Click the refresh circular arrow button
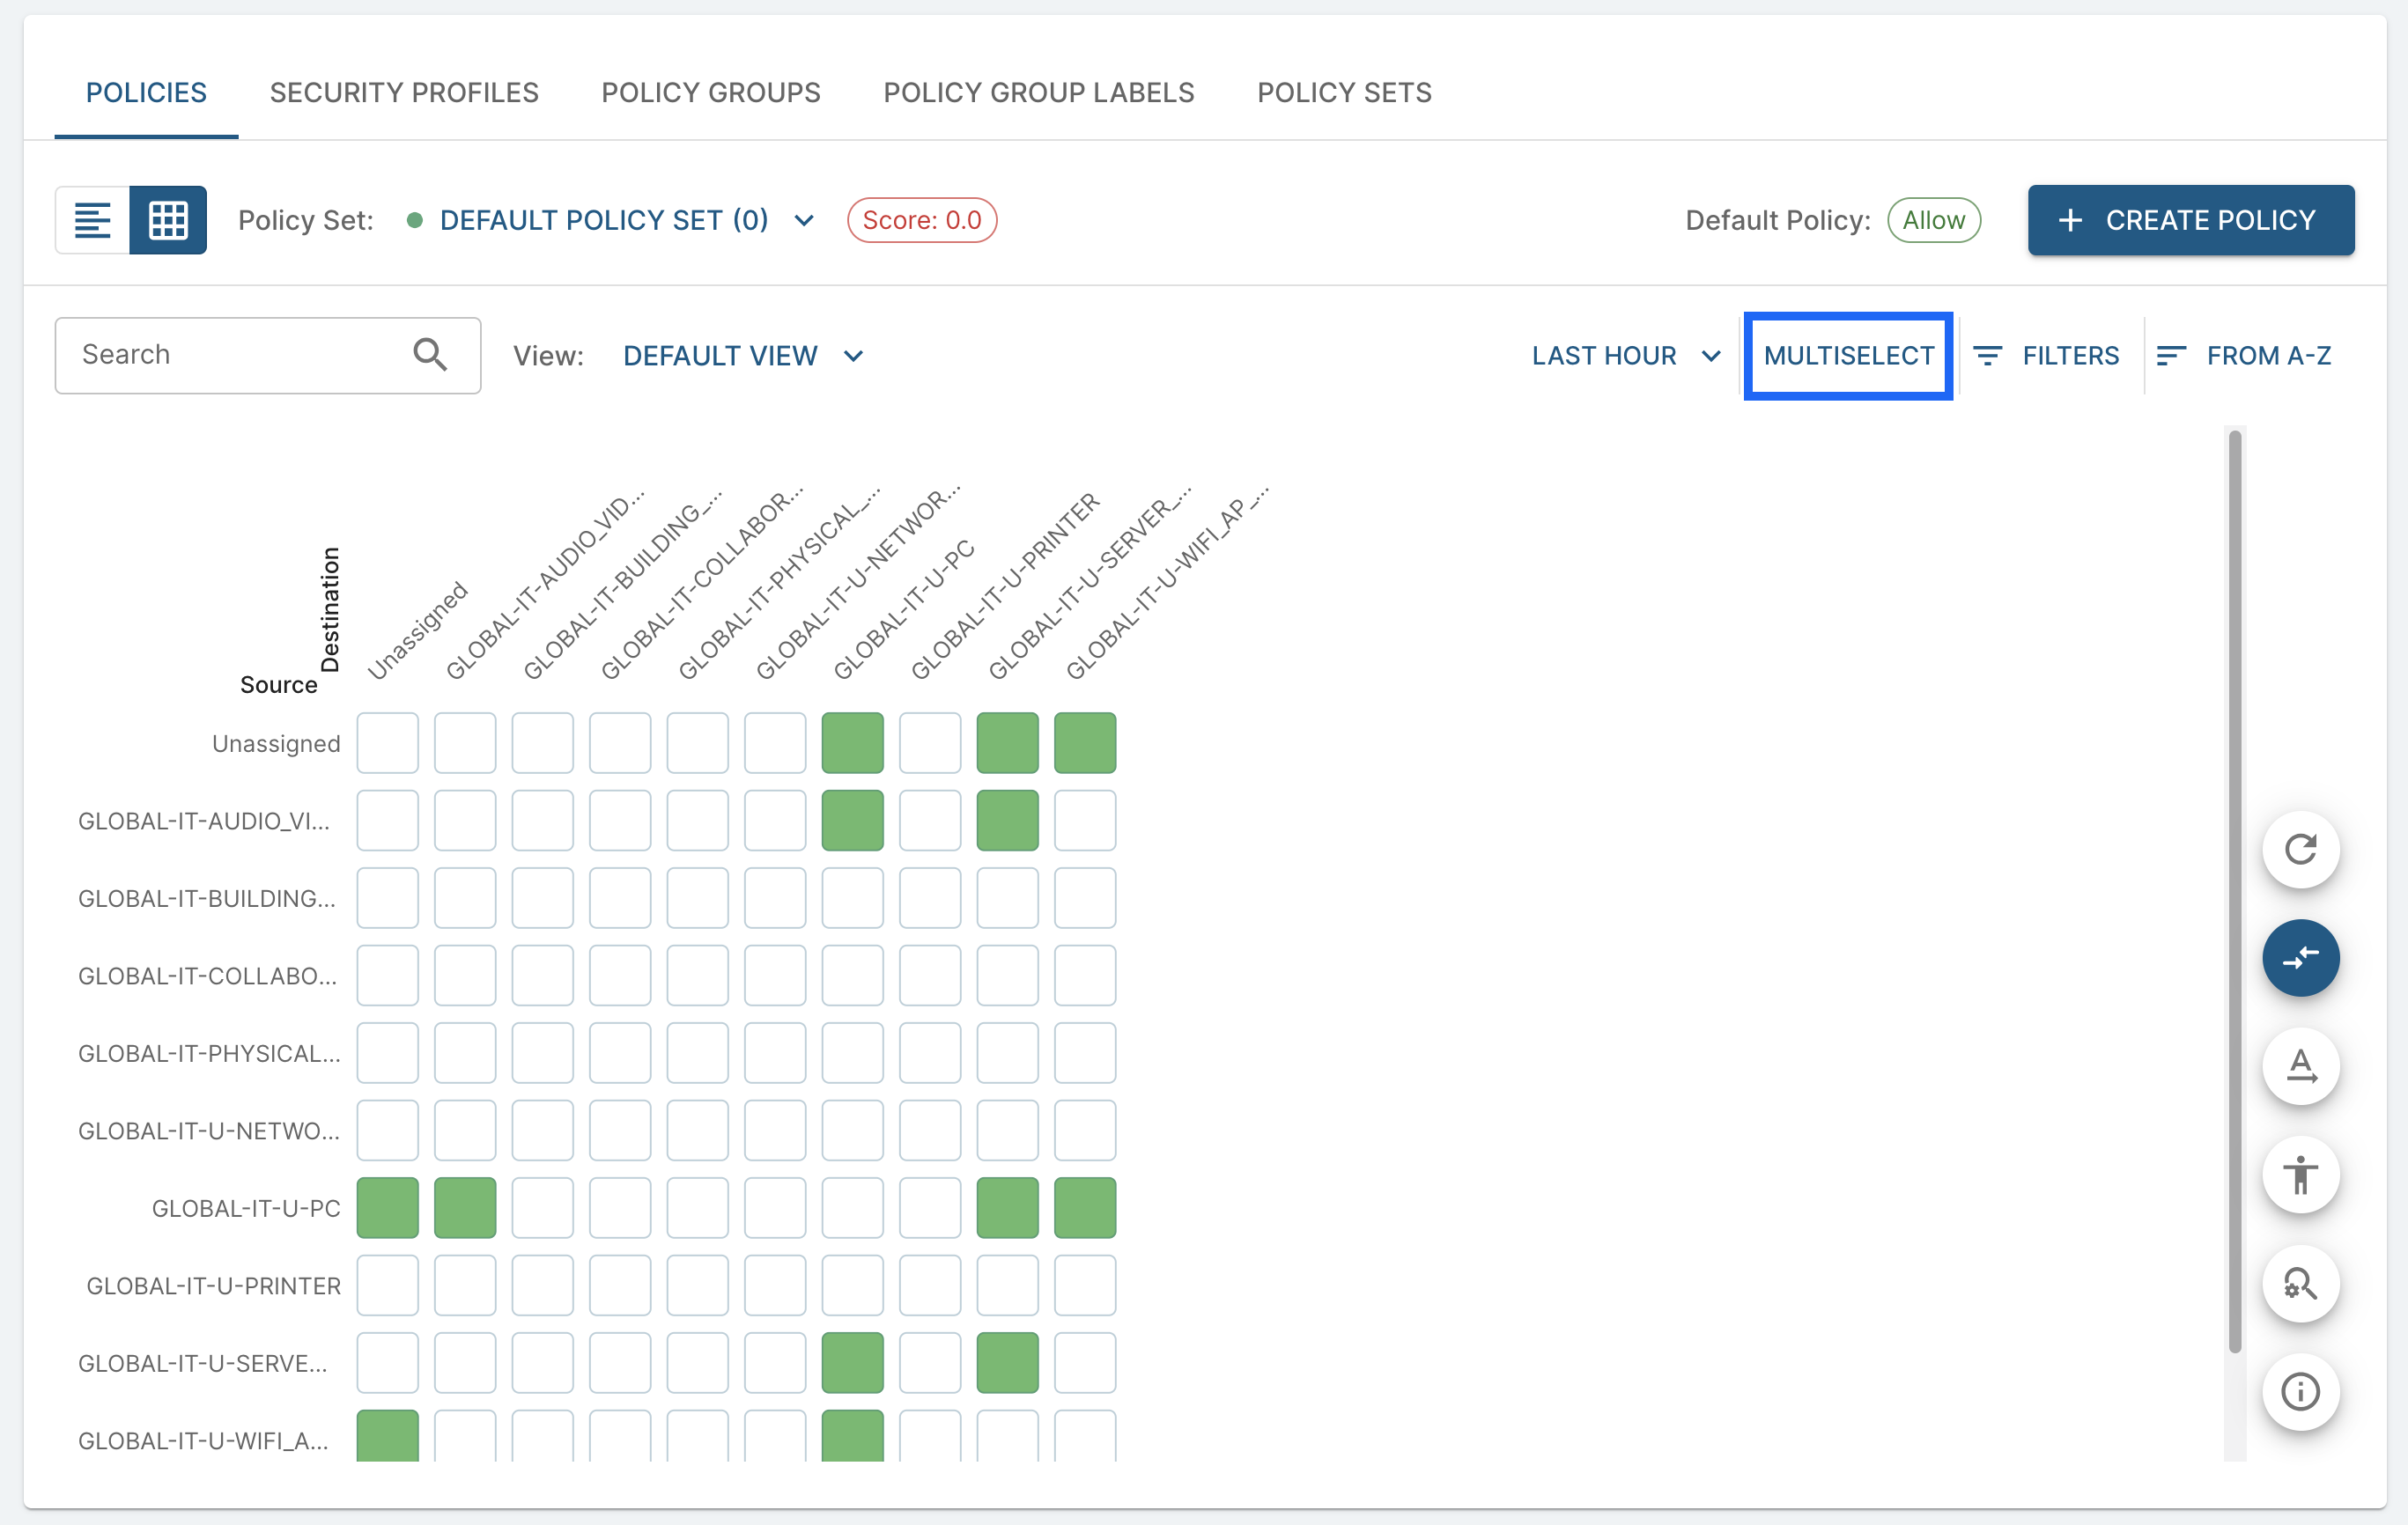This screenshot has height=1525, width=2408. (2300, 849)
